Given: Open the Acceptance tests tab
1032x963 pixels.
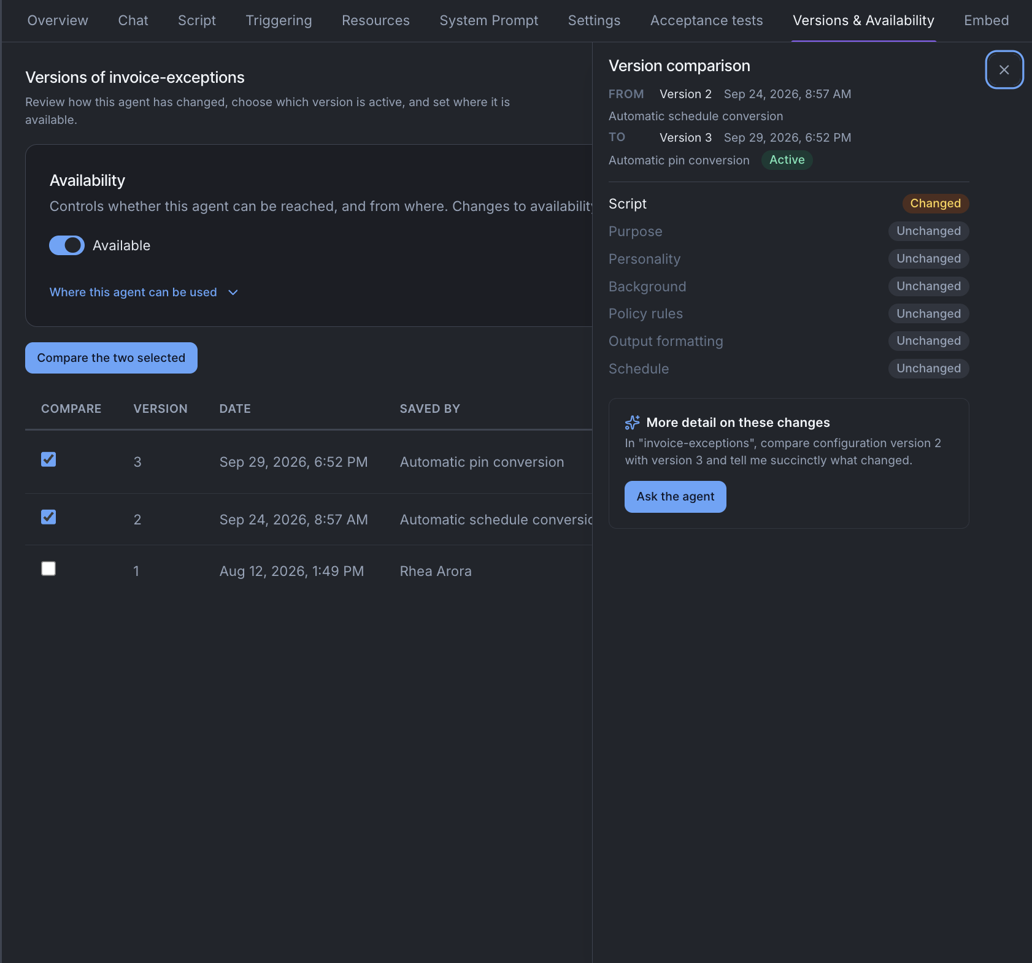Looking at the screenshot, I should 707,20.
